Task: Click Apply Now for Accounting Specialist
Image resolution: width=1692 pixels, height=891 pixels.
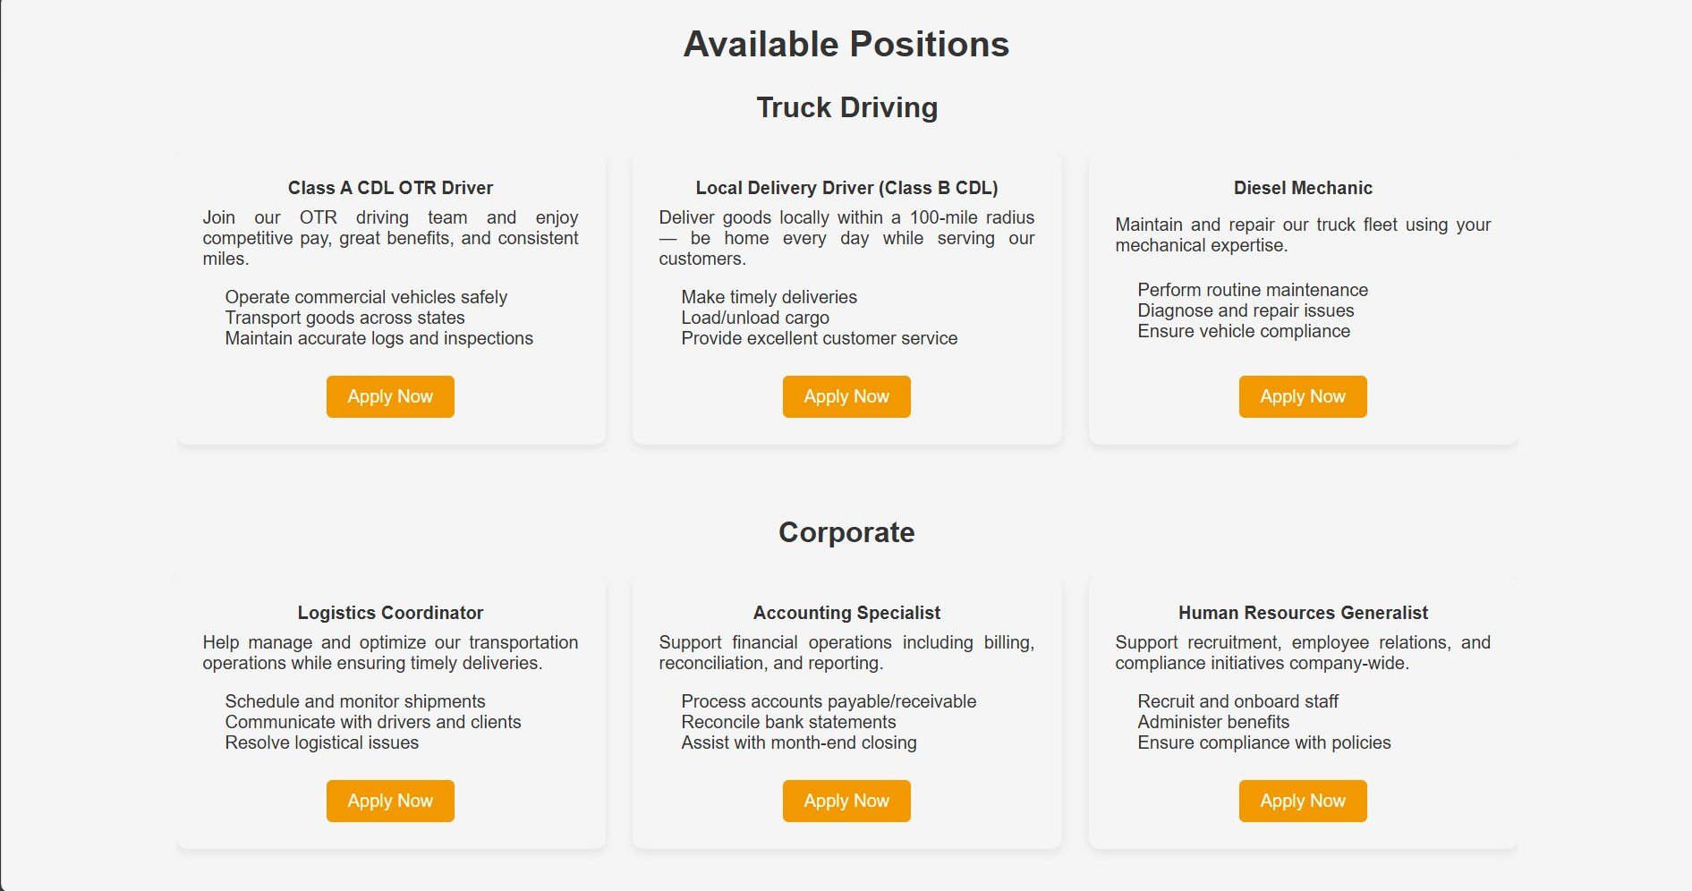Action: [846, 801]
